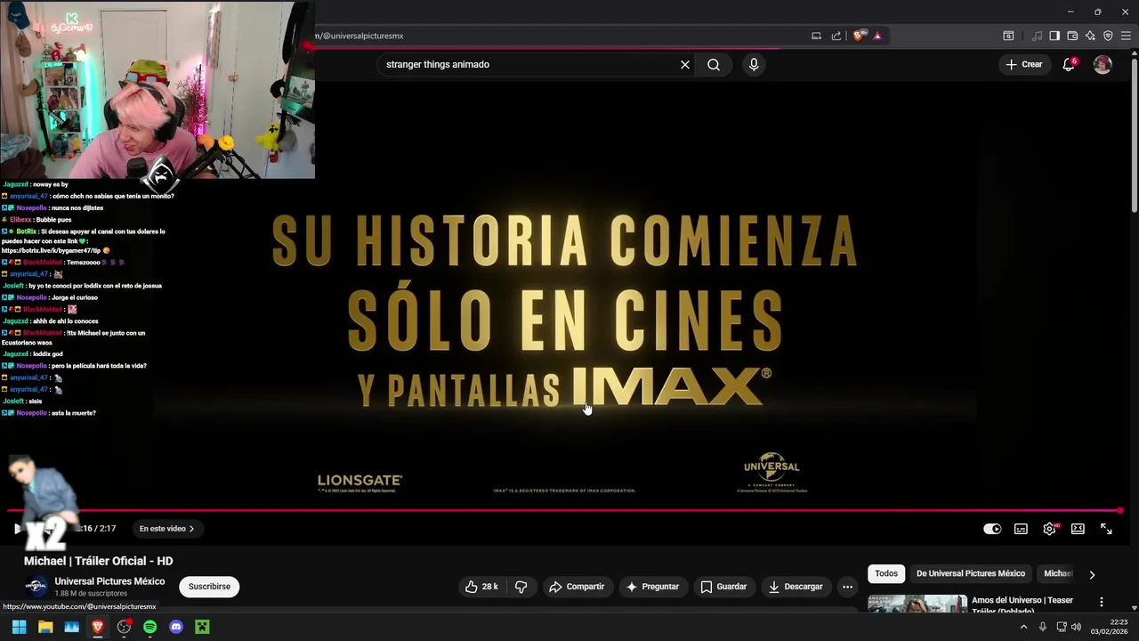Click the Amos del Universo video title

point(1022,604)
